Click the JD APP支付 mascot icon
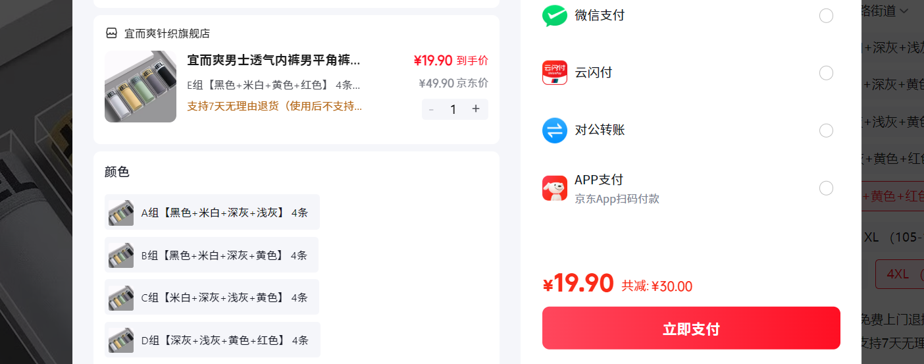The height and width of the screenshot is (364, 924). coord(554,188)
